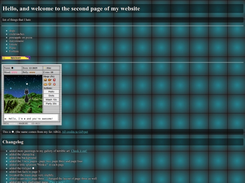Click the 'added the changelog' entry

click(x=22, y=155)
